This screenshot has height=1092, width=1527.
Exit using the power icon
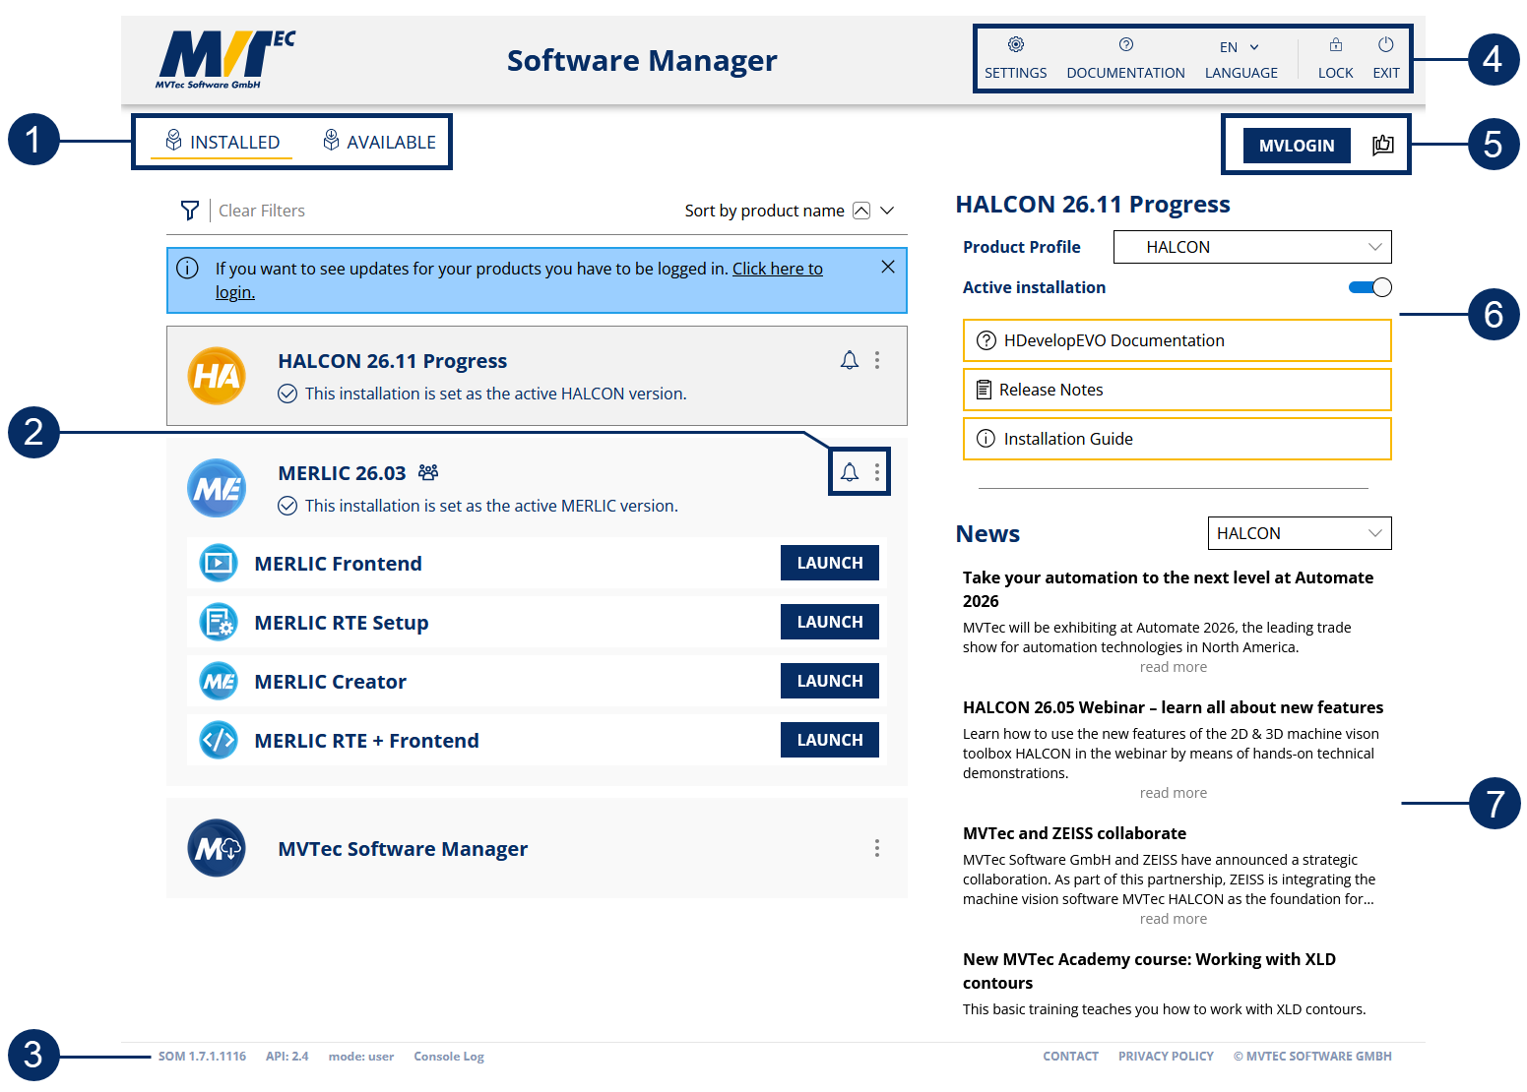(1385, 44)
